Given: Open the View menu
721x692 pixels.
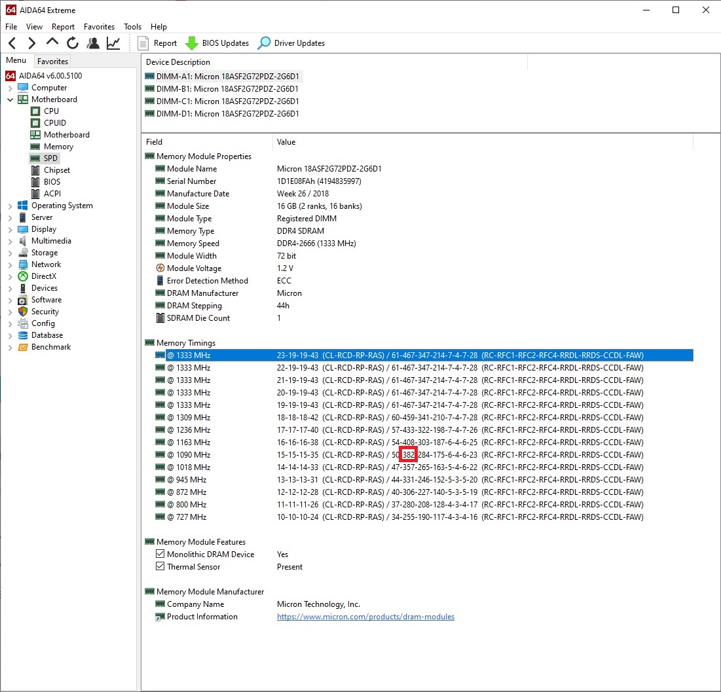Looking at the screenshot, I should (34, 27).
